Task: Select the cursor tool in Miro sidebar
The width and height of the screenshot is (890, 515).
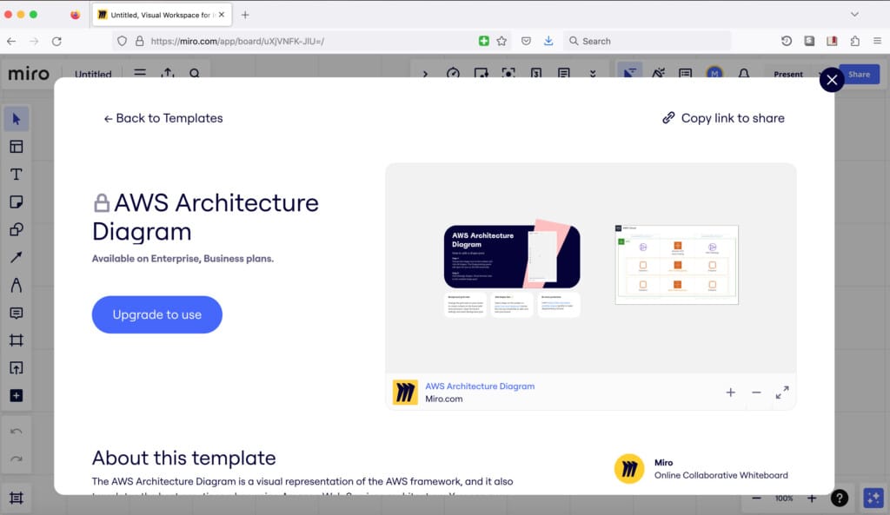Action: (16, 119)
